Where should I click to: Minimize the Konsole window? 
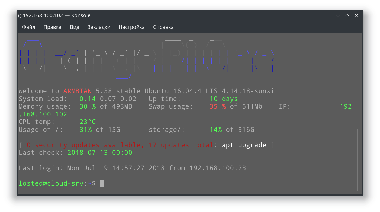pyautogui.click(x=338, y=15)
